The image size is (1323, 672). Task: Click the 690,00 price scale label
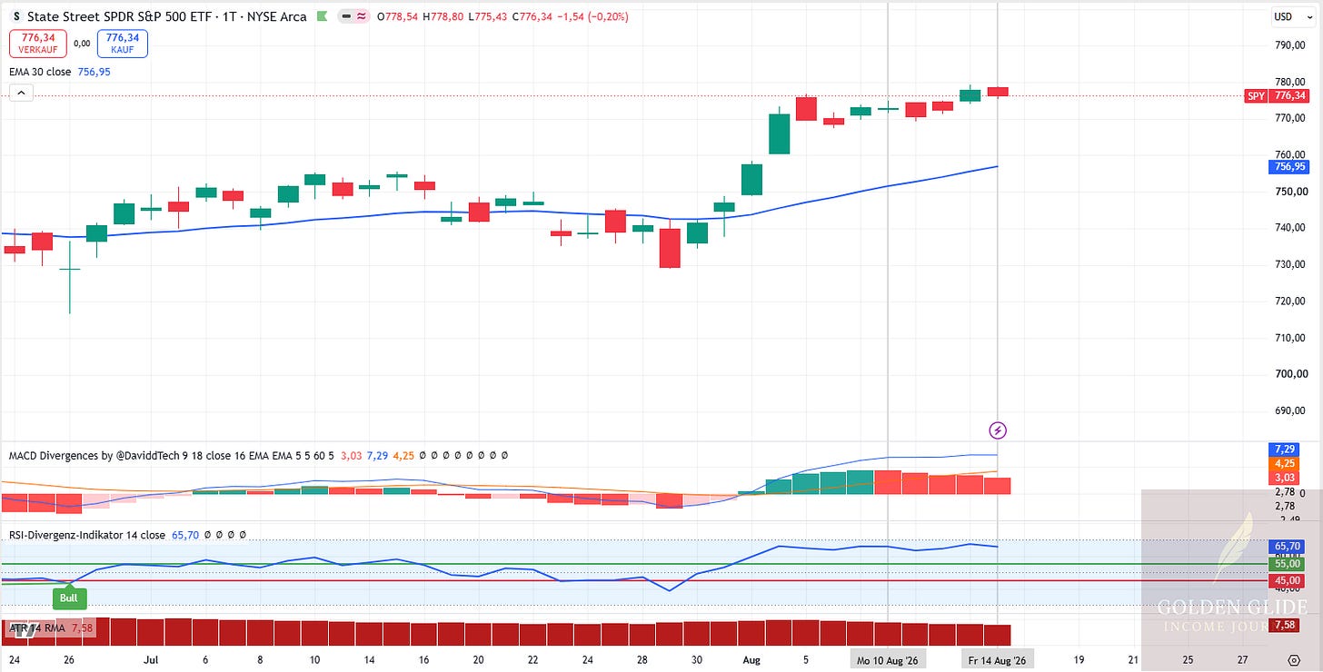1292,410
